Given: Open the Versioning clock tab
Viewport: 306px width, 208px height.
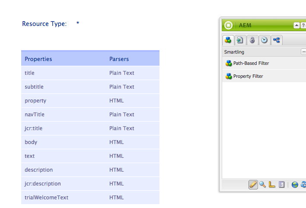Looking at the screenshot, I should 265,40.
